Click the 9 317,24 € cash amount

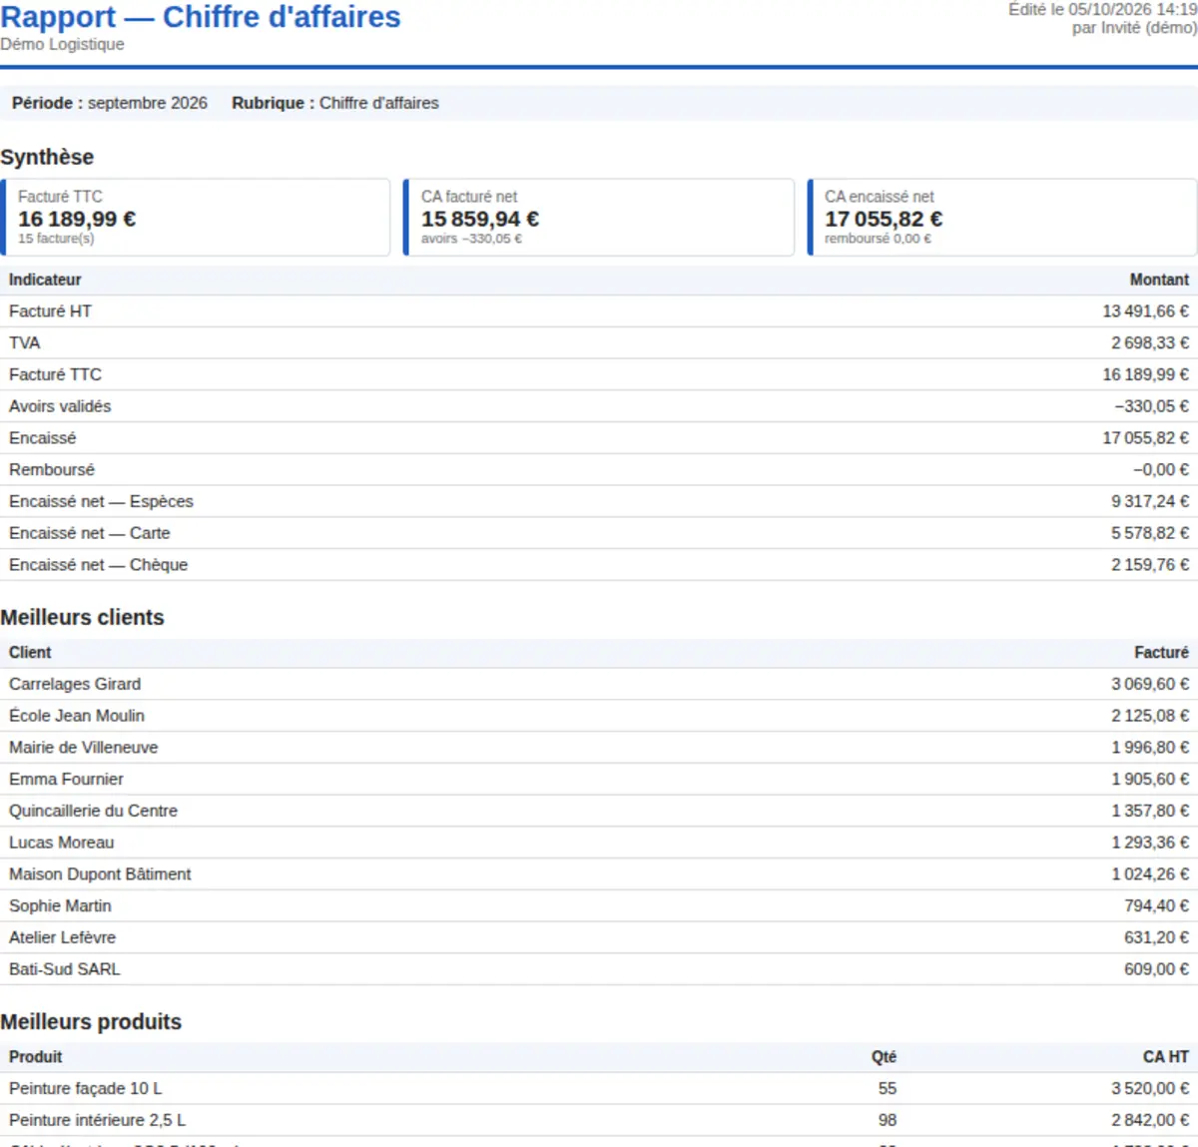click(1150, 501)
